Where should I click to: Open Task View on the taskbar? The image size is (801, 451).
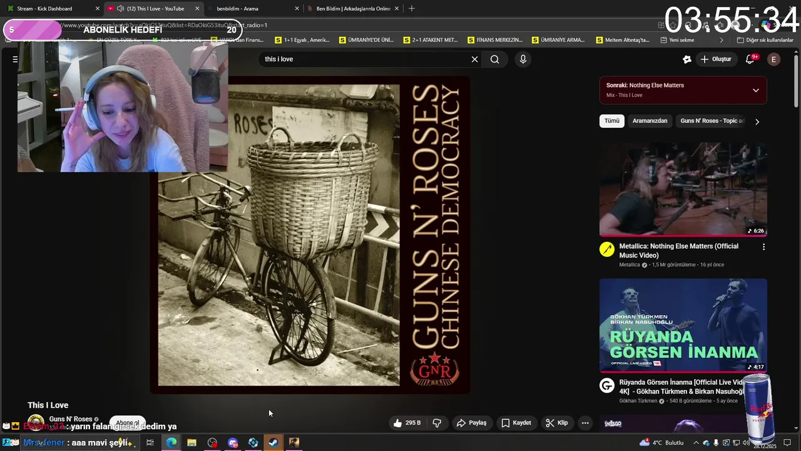point(150,443)
